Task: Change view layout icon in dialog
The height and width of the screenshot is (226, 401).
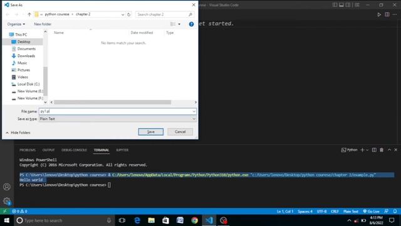Action: [173, 24]
